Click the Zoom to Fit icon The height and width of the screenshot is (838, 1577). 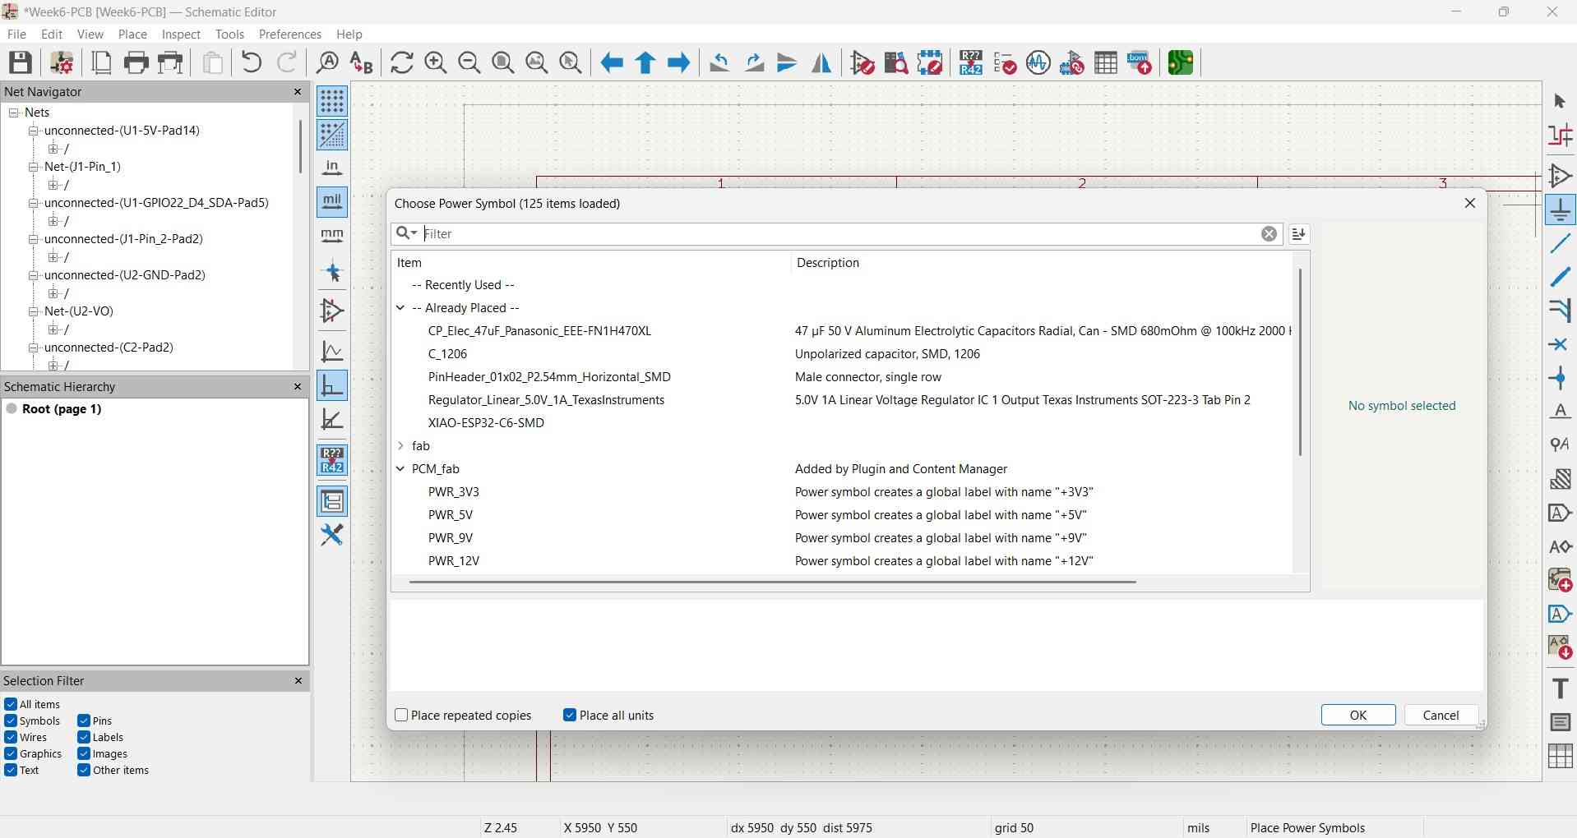[503, 62]
